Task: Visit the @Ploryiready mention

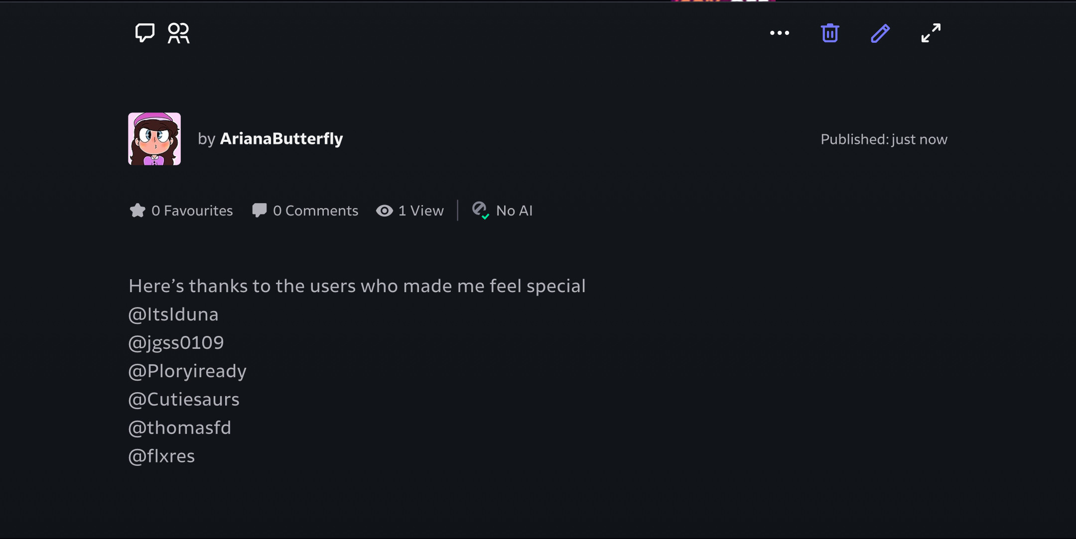Action: (187, 371)
